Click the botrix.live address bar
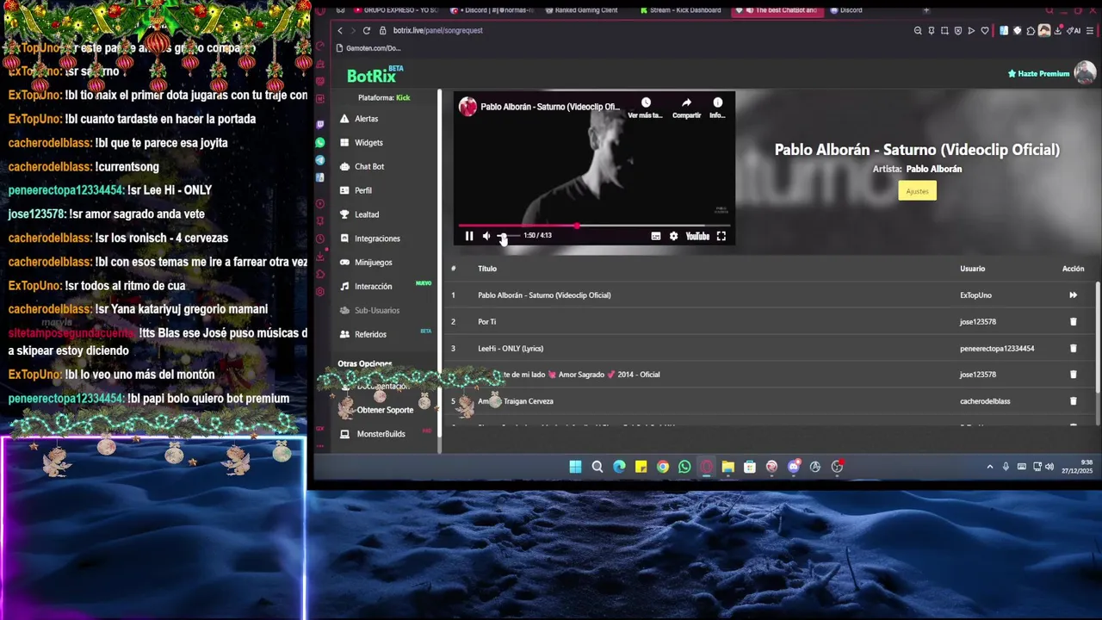 click(437, 30)
